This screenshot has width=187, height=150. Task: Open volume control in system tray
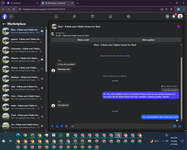[167, 141]
